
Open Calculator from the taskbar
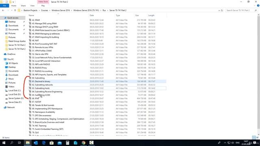[x=67, y=143]
